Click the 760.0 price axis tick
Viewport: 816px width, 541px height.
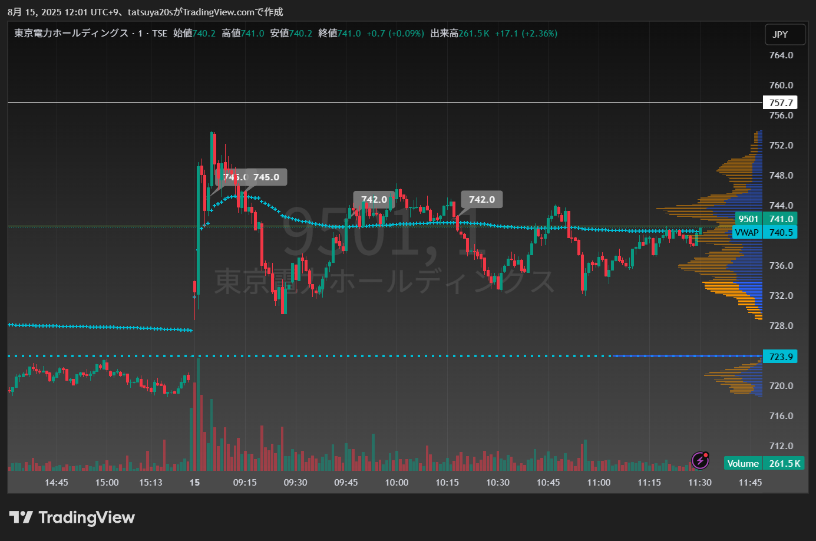pyautogui.click(x=781, y=85)
